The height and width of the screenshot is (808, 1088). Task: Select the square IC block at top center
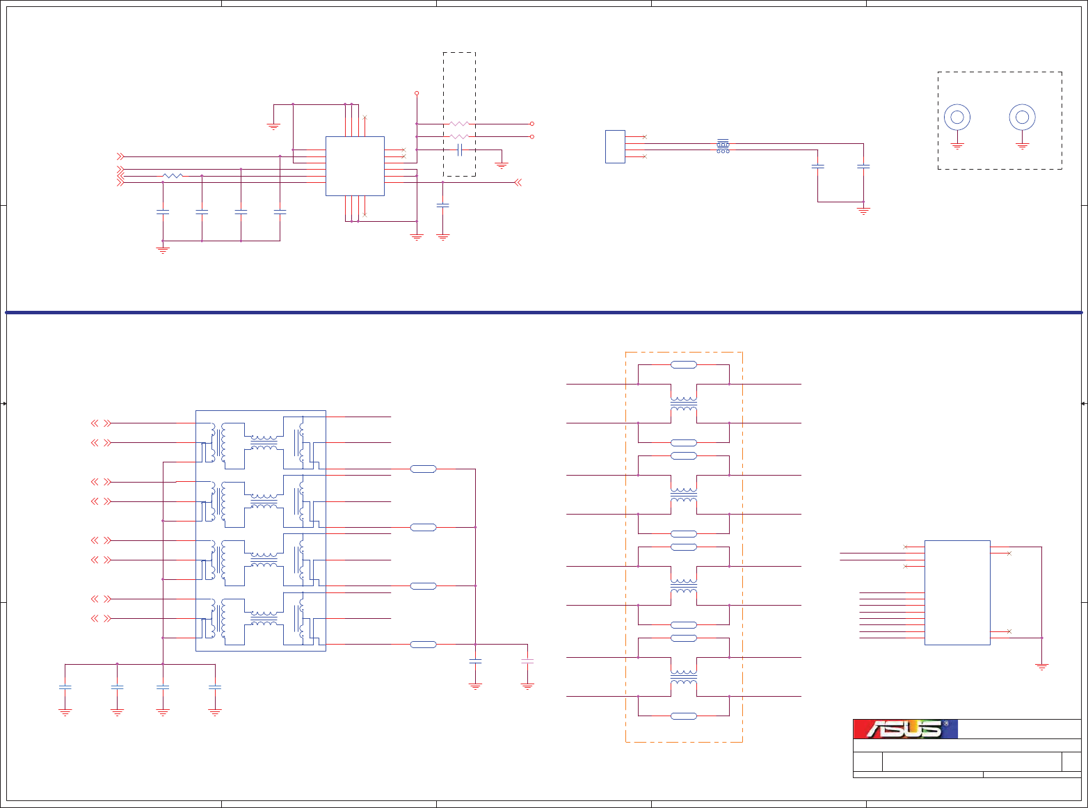[x=355, y=166]
